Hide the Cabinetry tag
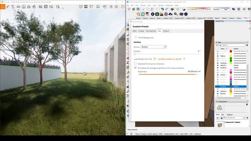 218,91
